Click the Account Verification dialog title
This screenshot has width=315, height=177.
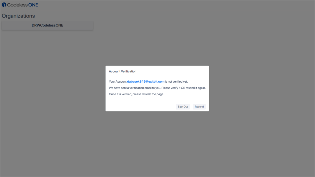pyautogui.click(x=122, y=71)
